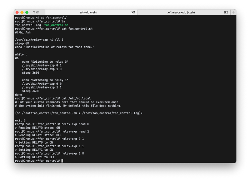Click the 'Setting RELAY0 to ON' output
250x181 pixels.
coord(34,143)
